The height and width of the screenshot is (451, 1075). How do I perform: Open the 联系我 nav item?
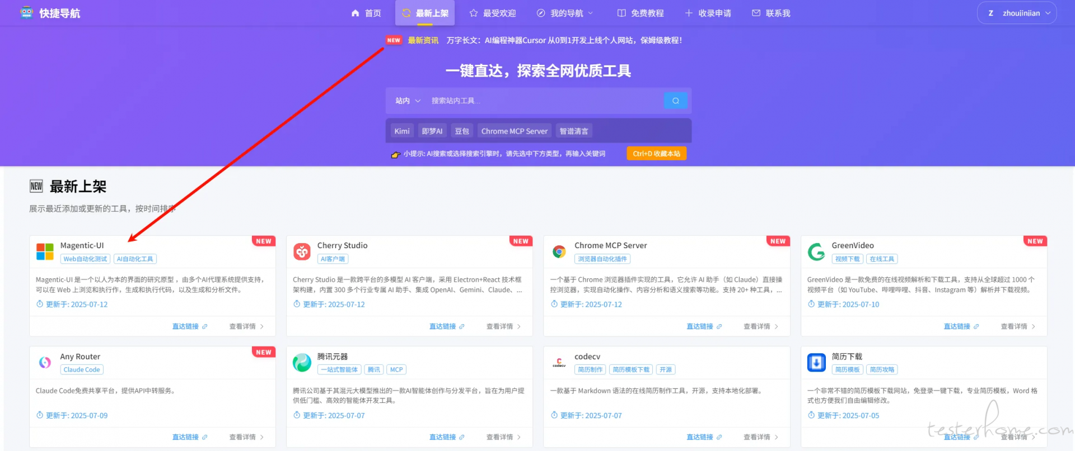pos(771,13)
